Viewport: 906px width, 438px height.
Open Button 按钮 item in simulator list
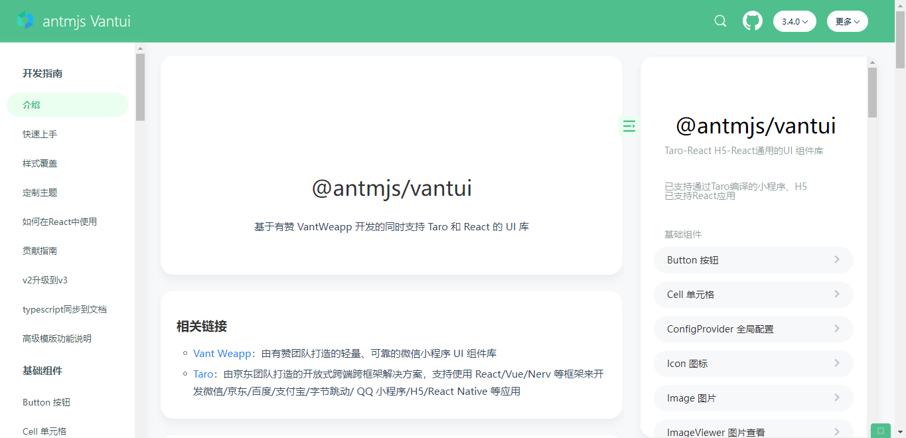(x=753, y=260)
